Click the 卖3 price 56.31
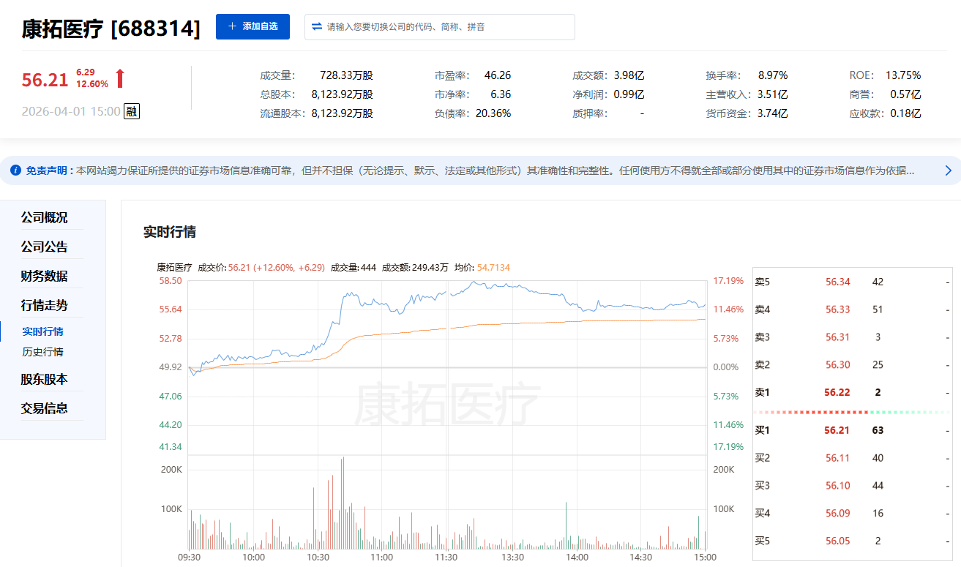The image size is (961, 567). 838,337
